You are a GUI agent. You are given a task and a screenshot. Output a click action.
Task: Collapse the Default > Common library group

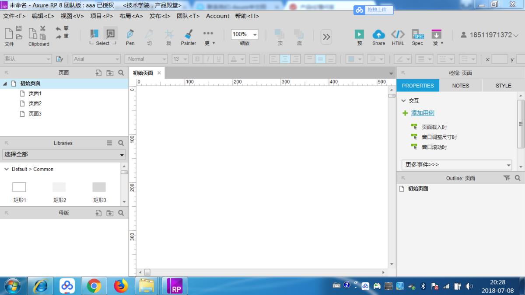point(7,169)
